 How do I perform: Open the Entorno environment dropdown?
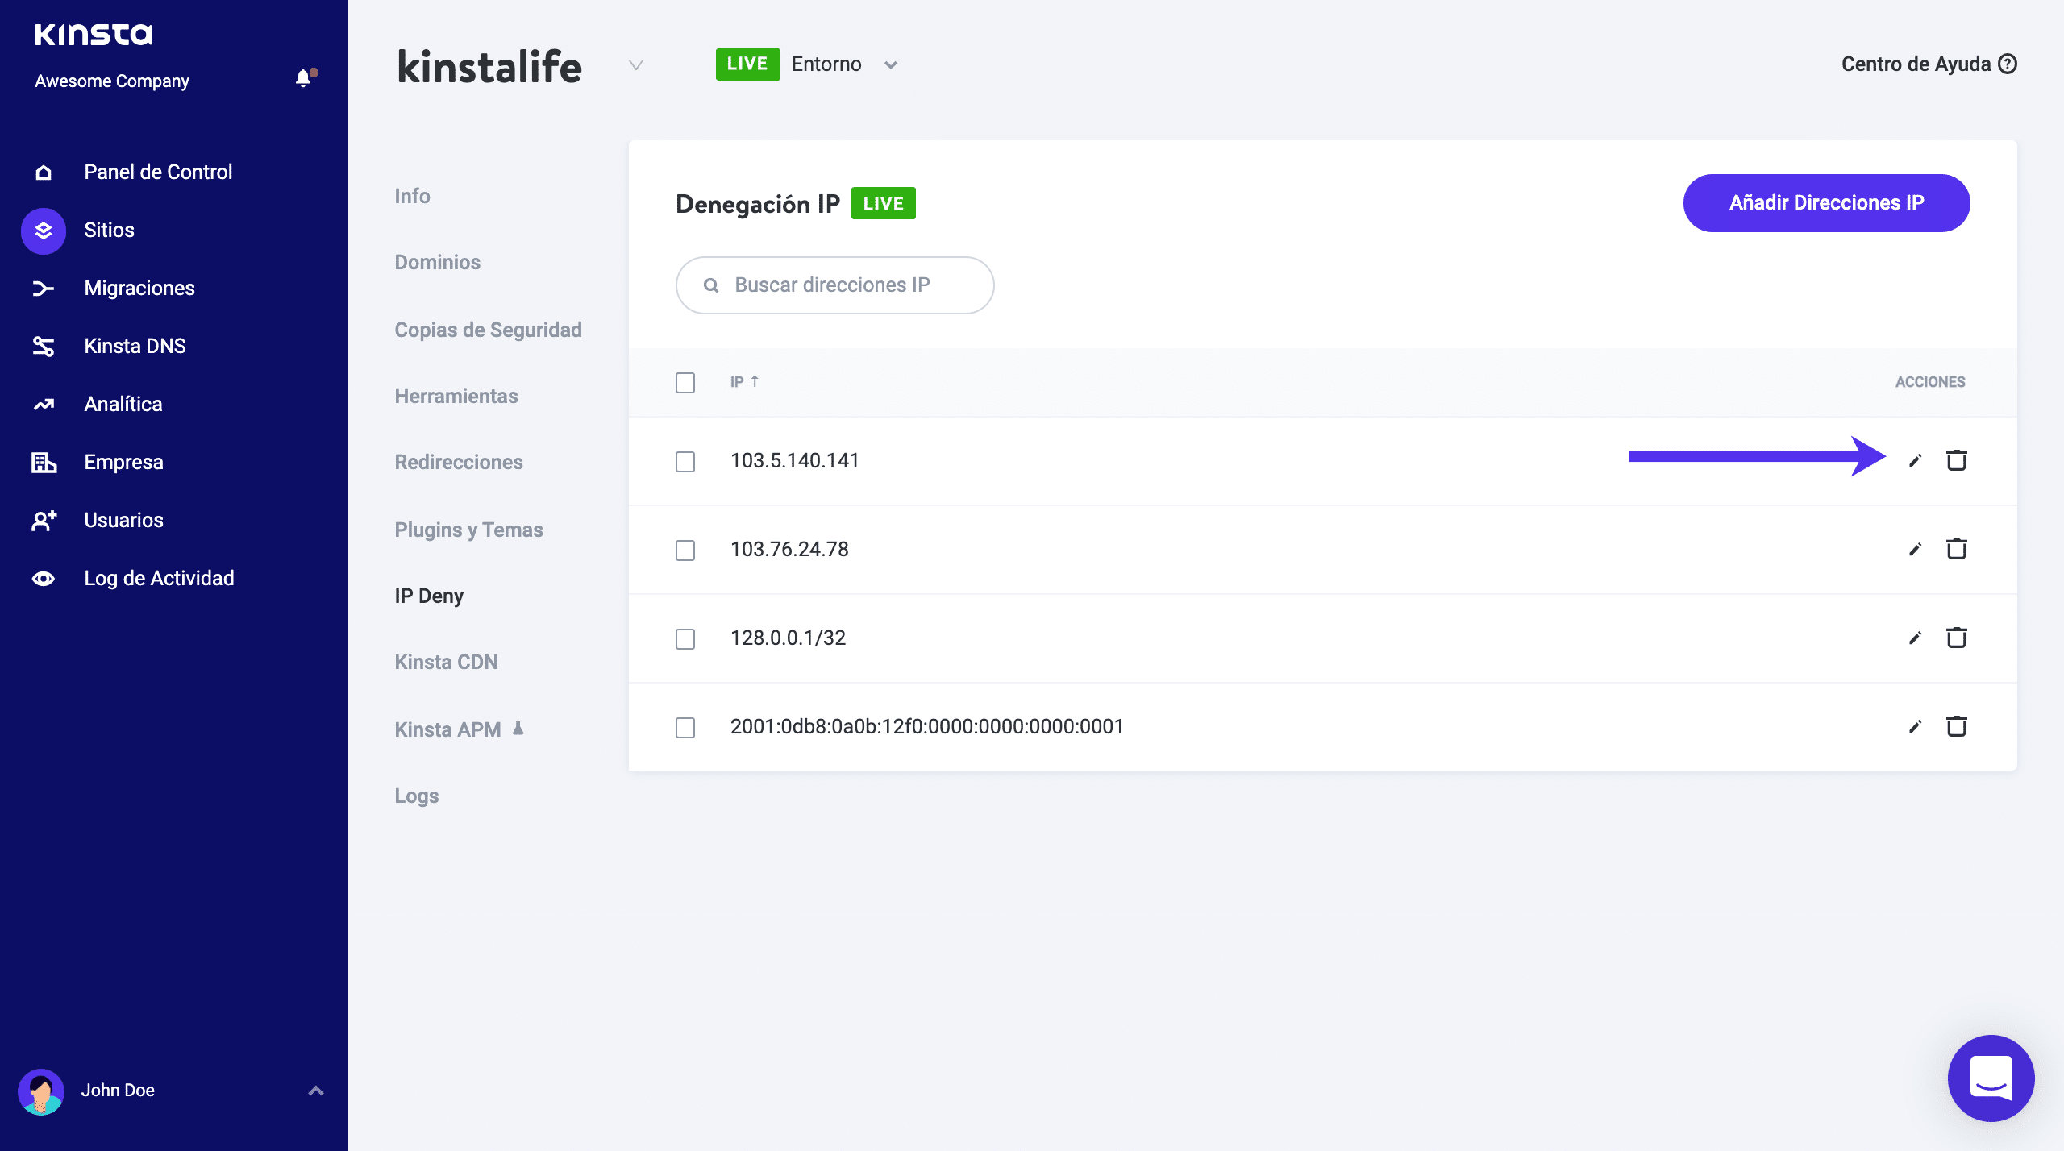pos(890,64)
